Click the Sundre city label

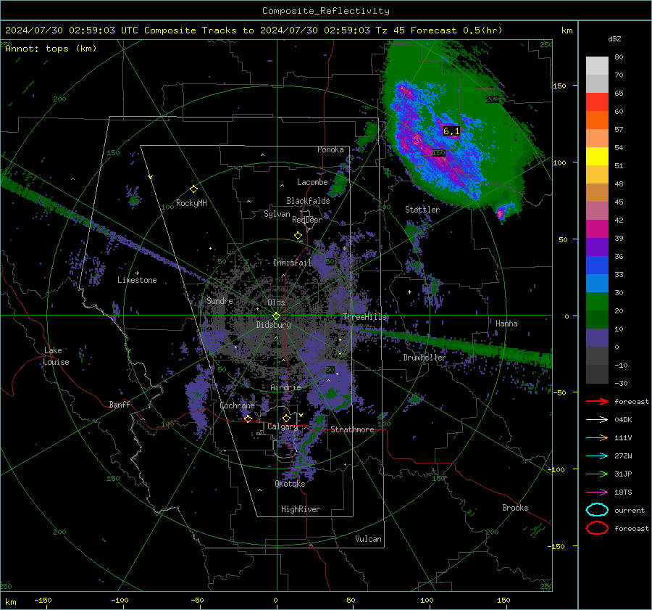[220, 300]
